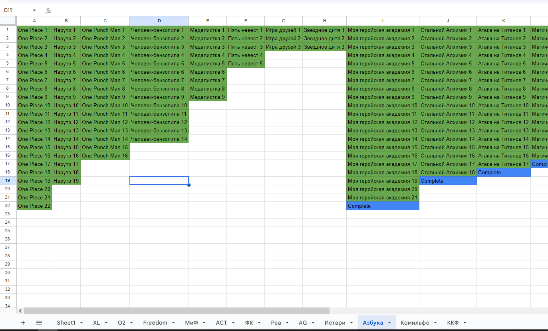Viewport: 548px width, 331px height.
Task: Select row 30 header
Action: pos(8,273)
